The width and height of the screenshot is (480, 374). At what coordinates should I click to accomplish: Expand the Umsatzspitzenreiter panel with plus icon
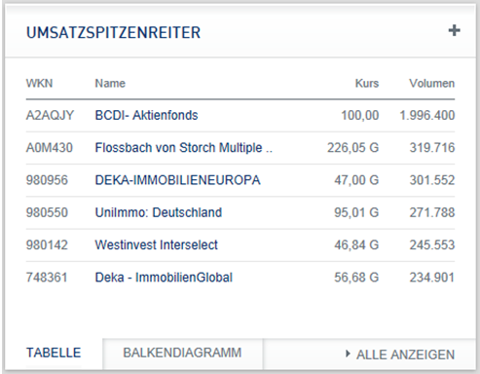(454, 31)
